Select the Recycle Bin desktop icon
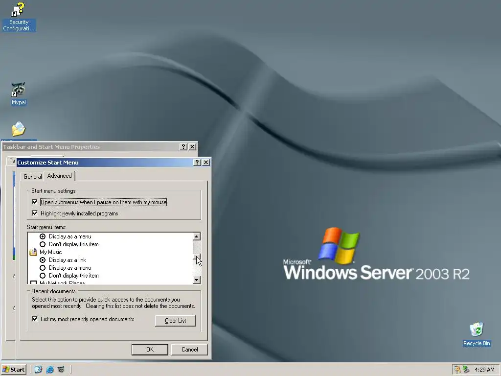The image size is (501, 376). coord(477,334)
